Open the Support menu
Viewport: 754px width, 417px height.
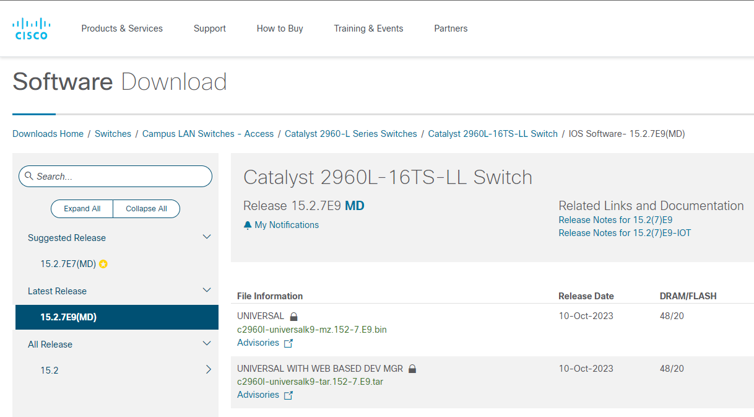(210, 29)
